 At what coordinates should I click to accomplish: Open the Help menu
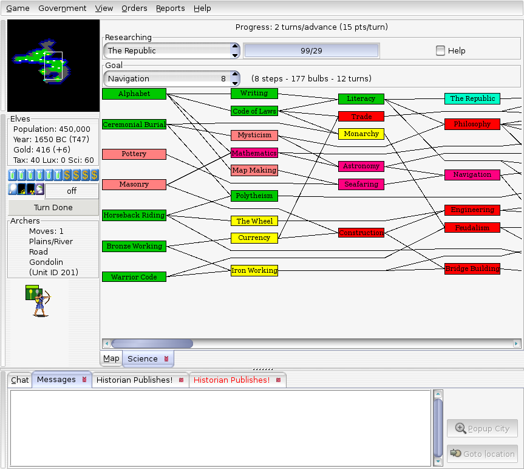tap(202, 9)
